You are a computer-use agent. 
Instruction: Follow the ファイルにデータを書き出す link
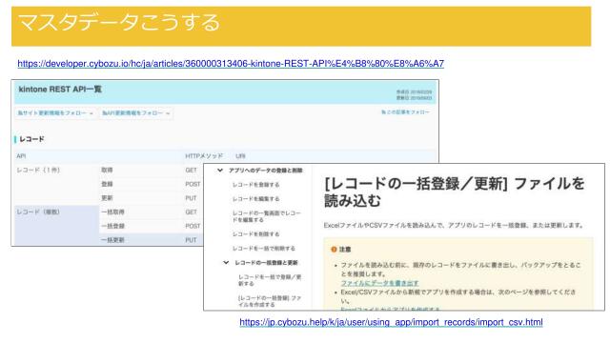379,283
